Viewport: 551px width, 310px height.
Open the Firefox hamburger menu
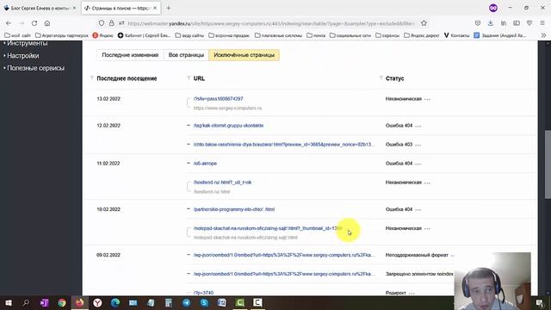tap(542, 23)
